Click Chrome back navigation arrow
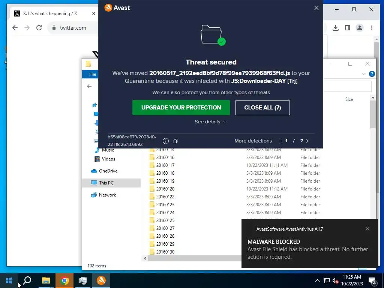Viewport: 384px width, 288px height. (15, 28)
